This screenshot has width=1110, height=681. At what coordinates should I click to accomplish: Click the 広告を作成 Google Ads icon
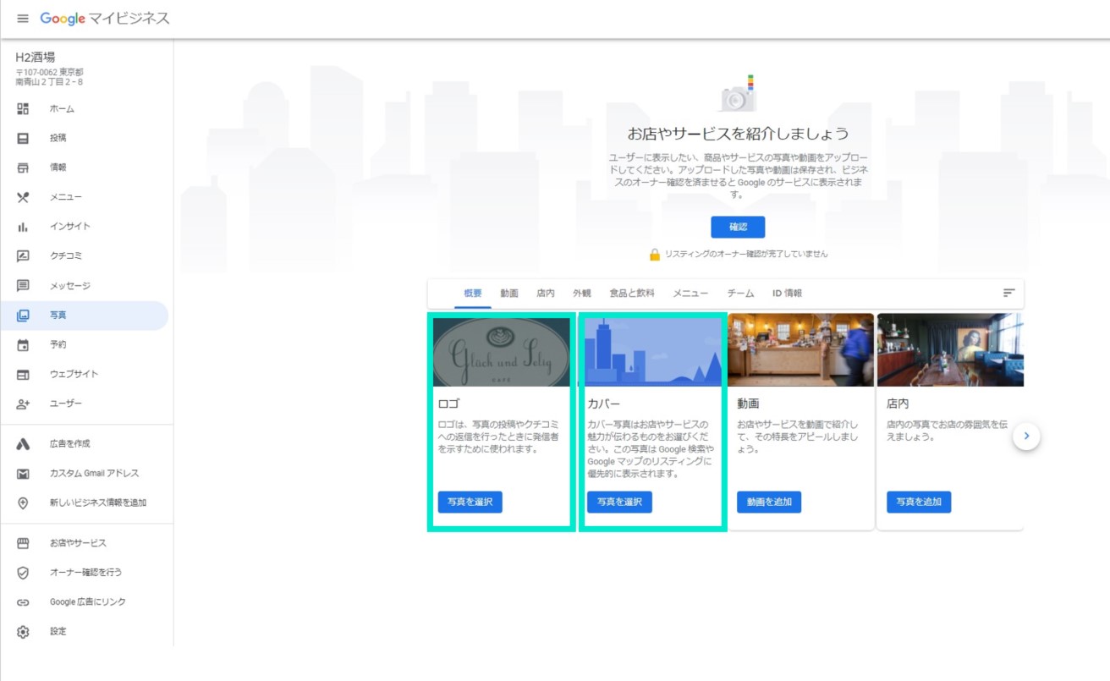[x=23, y=444]
